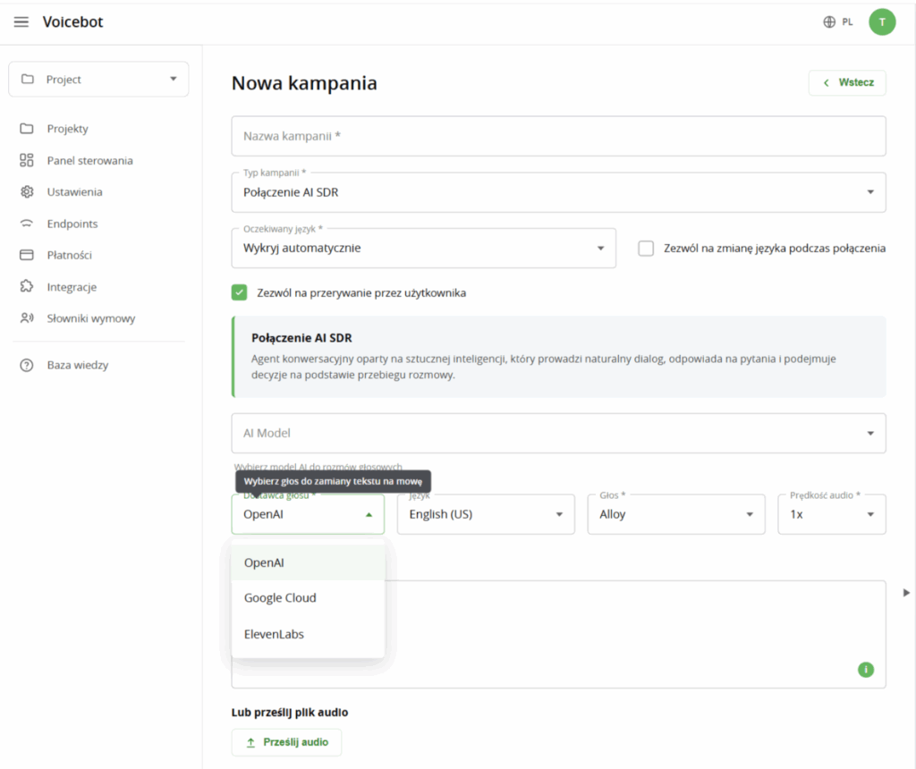Click the globe language icon
The height and width of the screenshot is (769, 916).
pyautogui.click(x=829, y=22)
